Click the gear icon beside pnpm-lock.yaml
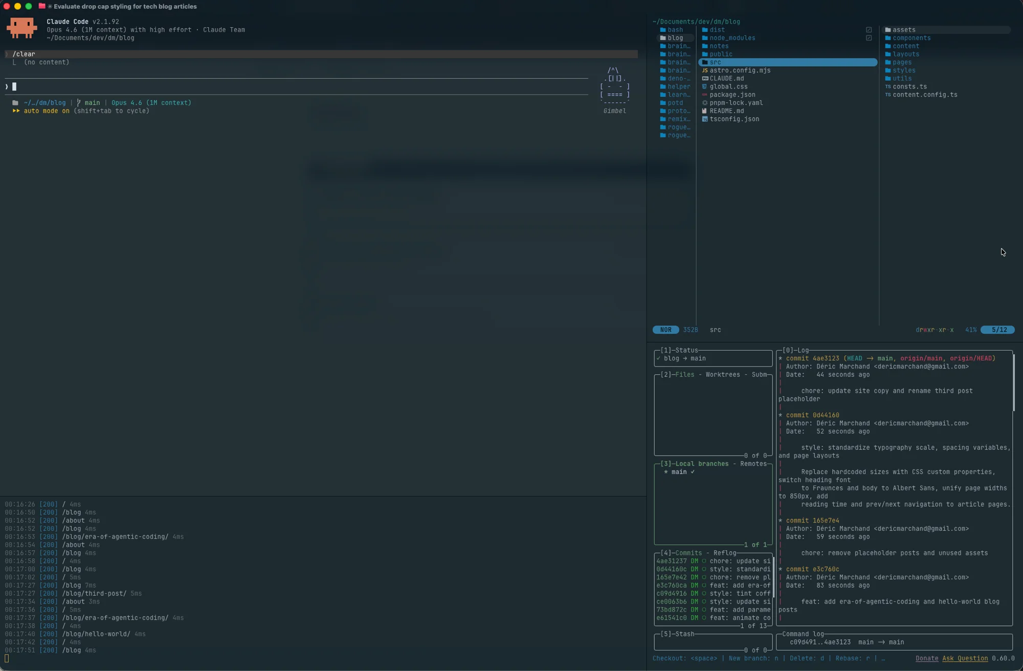The image size is (1023, 671). pyautogui.click(x=705, y=103)
